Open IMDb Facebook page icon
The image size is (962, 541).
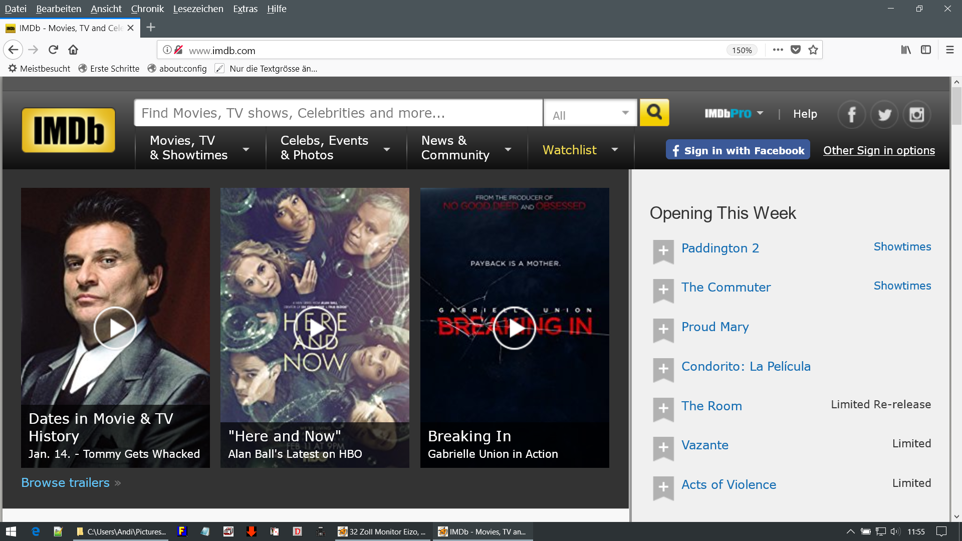click(851, 115)
